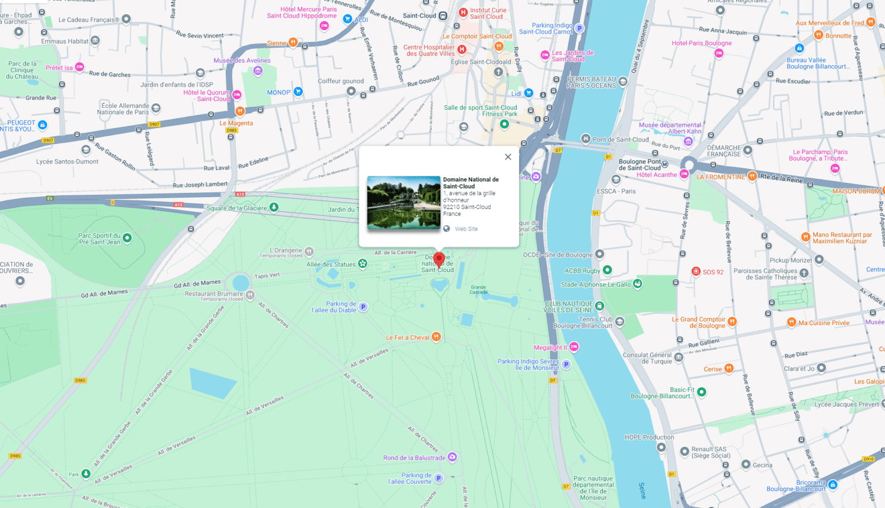Select the Parking Indigo Sèvres icon
Screen dimensions: 885x508
566,364
